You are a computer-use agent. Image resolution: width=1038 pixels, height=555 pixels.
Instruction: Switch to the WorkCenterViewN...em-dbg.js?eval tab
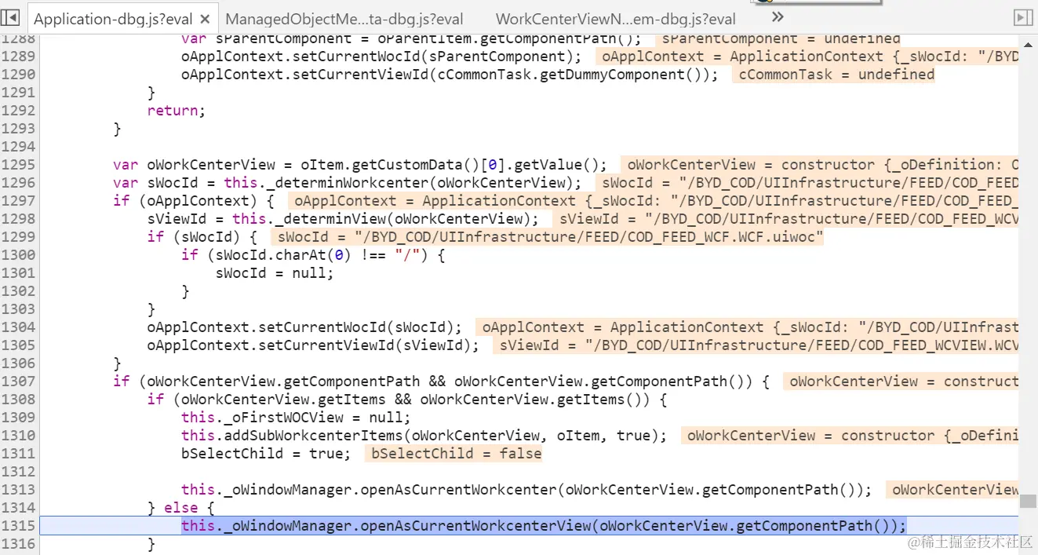(x=616, y=20)
